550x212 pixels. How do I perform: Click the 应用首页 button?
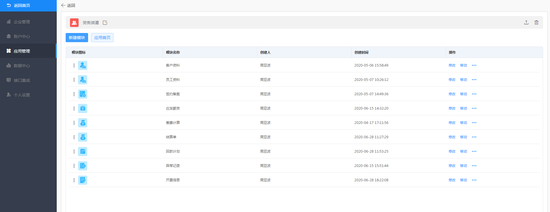coord(102,38)
